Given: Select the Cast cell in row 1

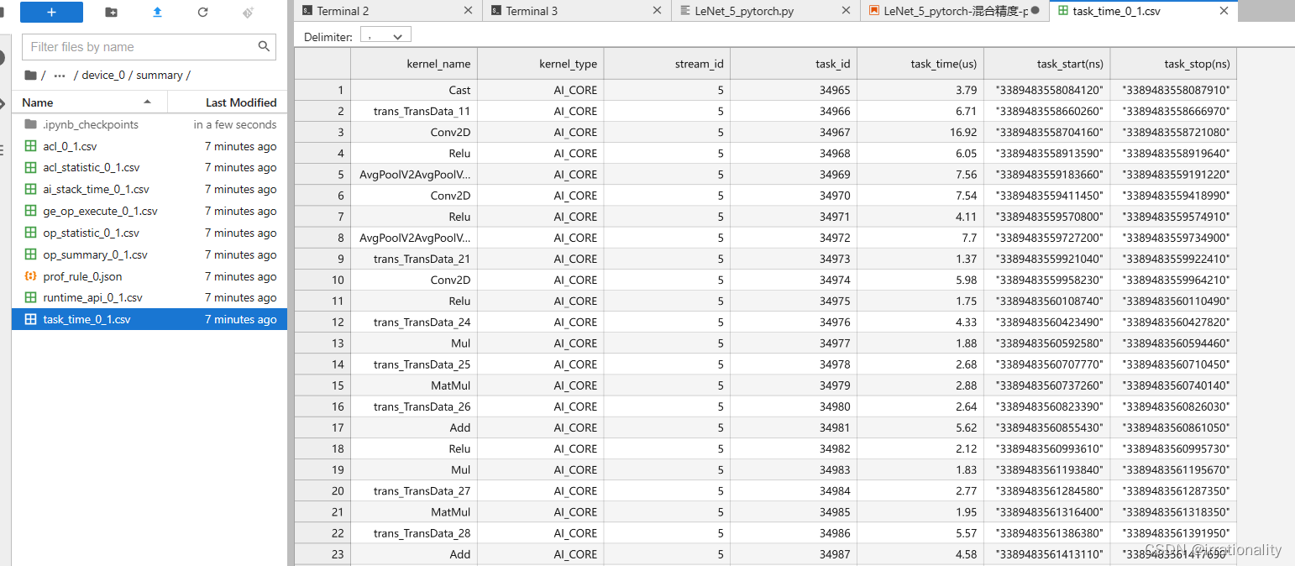Looking at the screenshot, I should (414, 90).
